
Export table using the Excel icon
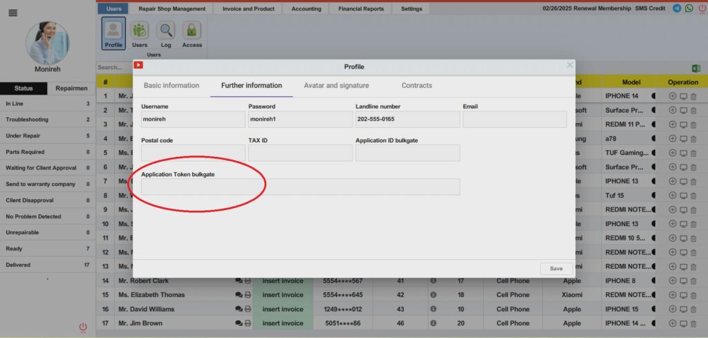(696, 68)
